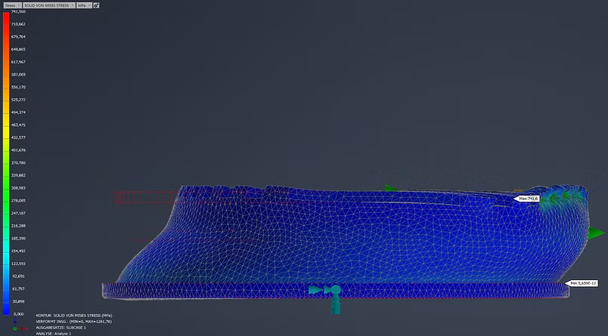Click the green middle of the color legend
Screen dimensions: 608x336
(6, 162)
